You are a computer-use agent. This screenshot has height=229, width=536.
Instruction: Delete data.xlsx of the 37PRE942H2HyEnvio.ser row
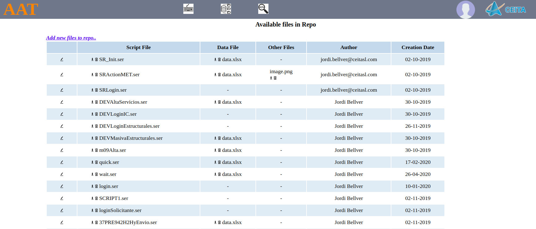point(219,223)
